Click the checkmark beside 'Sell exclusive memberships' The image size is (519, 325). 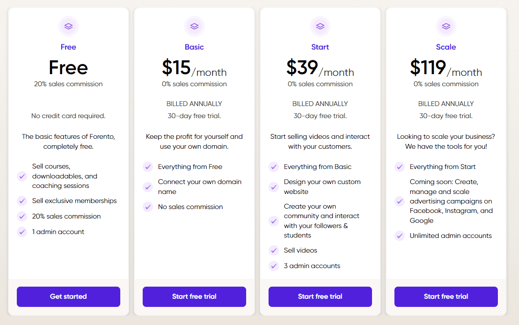coord(22,201)
